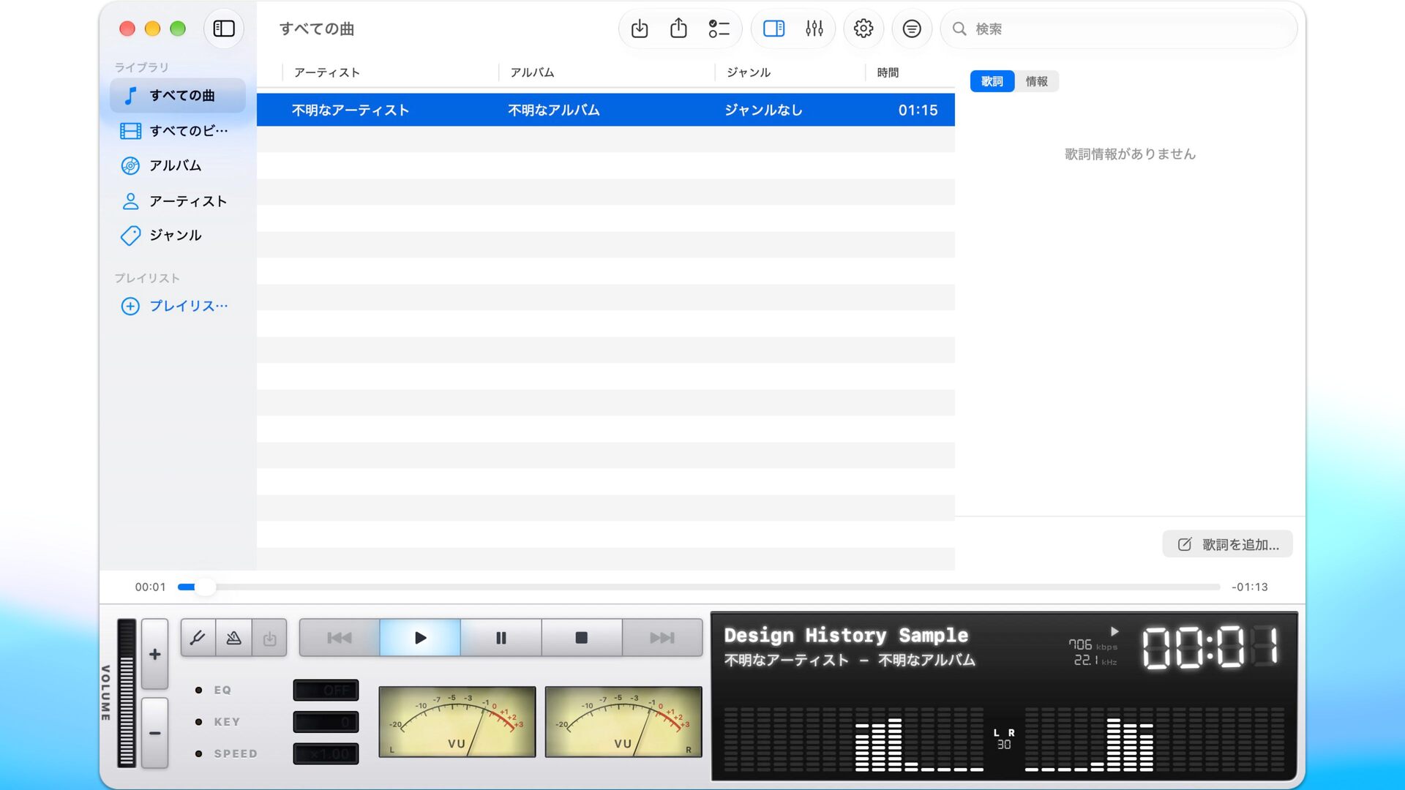The width and height of the screenshot is (1405, 790).
Task: Click the checklist selection icon
Action: point(719,29)
